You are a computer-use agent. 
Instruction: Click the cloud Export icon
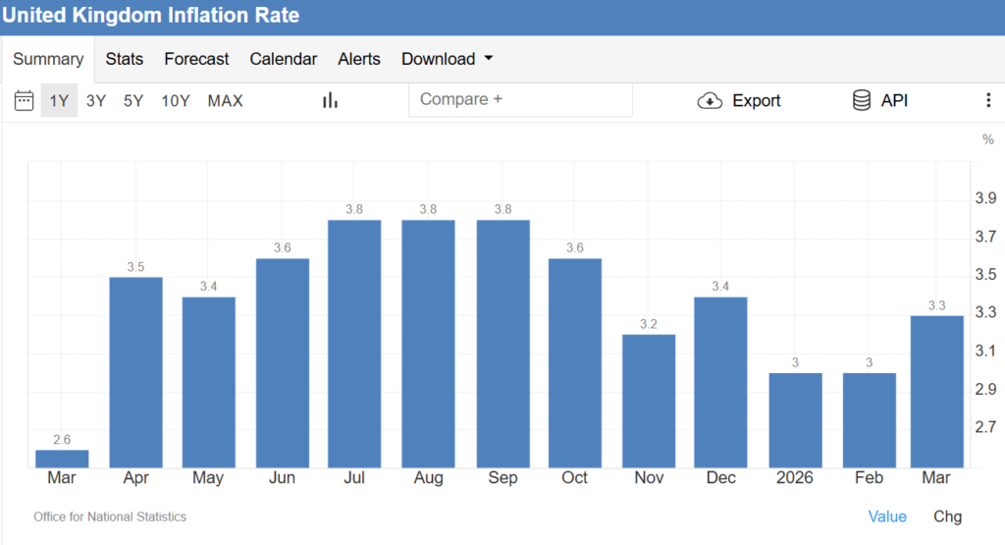tap(710, 100)
